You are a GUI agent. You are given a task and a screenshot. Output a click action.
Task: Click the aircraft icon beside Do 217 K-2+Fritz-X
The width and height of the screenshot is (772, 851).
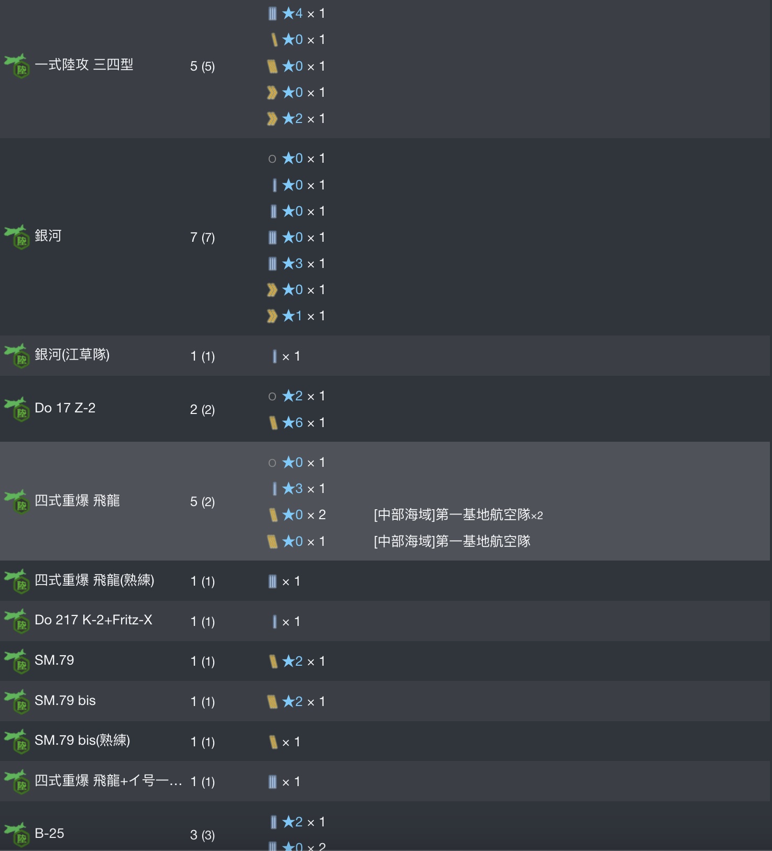coord(16,621)
